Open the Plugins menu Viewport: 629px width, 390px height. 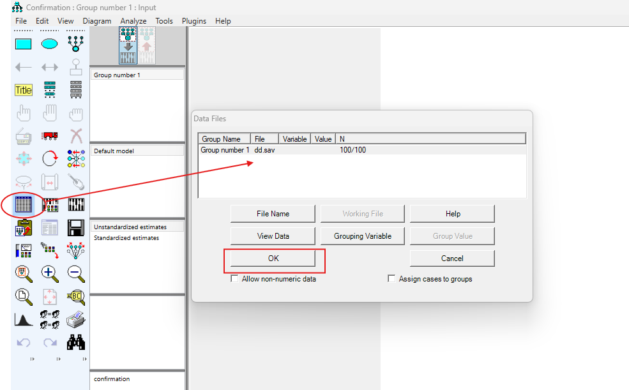(x=194, y=21)
